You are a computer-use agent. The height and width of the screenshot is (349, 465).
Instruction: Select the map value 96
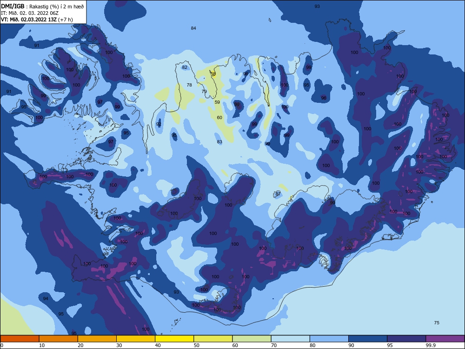point(324,98)
